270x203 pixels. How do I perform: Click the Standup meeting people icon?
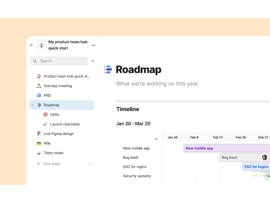pyautogui.click(x=39, y=86)
